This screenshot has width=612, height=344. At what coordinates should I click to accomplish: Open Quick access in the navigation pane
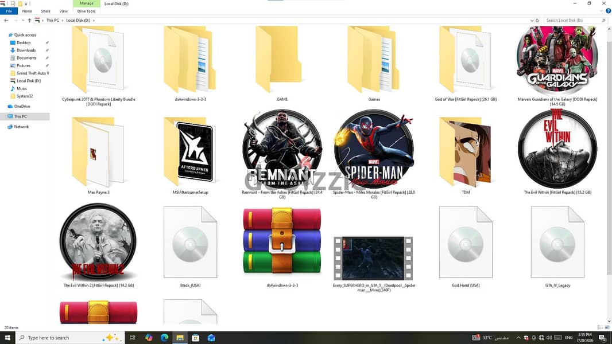point(25,35)
